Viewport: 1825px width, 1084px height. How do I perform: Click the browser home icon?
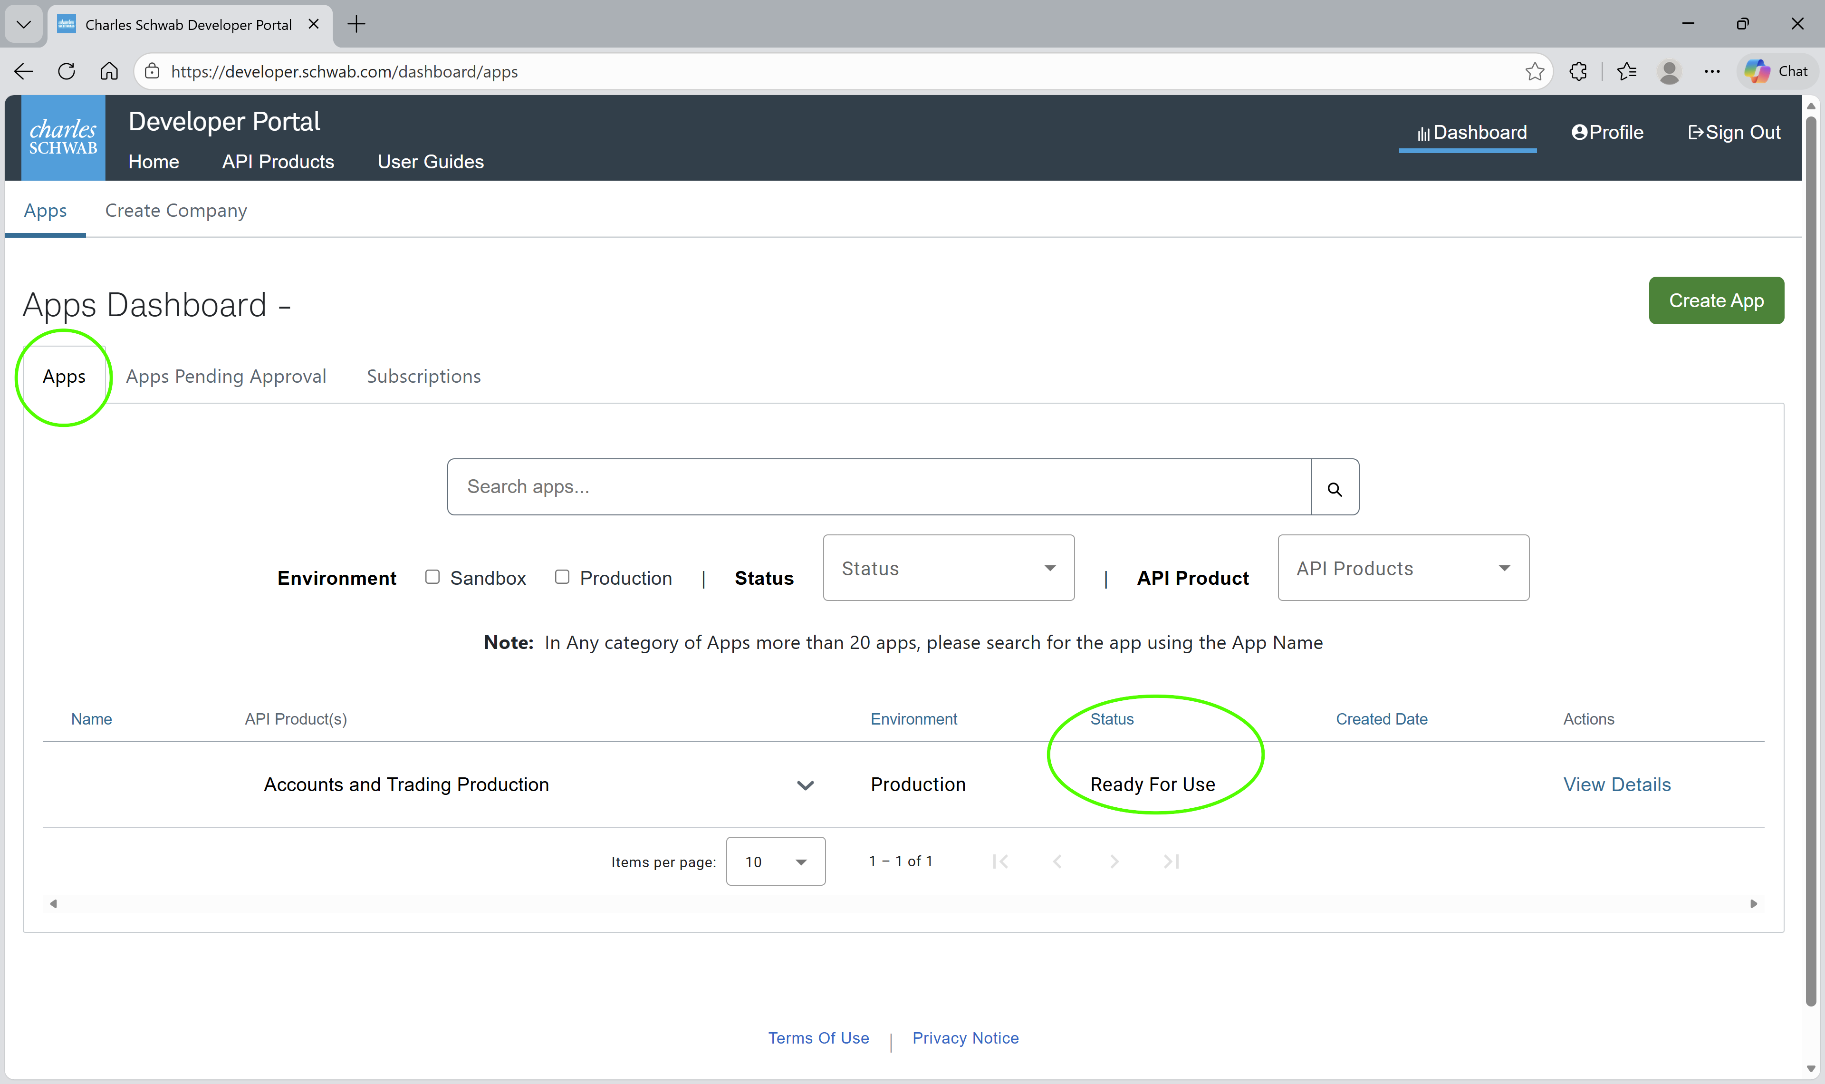(109, 71)
